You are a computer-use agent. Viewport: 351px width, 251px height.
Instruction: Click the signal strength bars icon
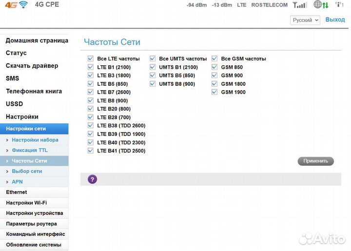click(x=300, y=5)
